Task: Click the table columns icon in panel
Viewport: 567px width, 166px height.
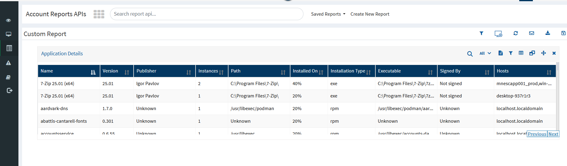Action: point(521,53)
